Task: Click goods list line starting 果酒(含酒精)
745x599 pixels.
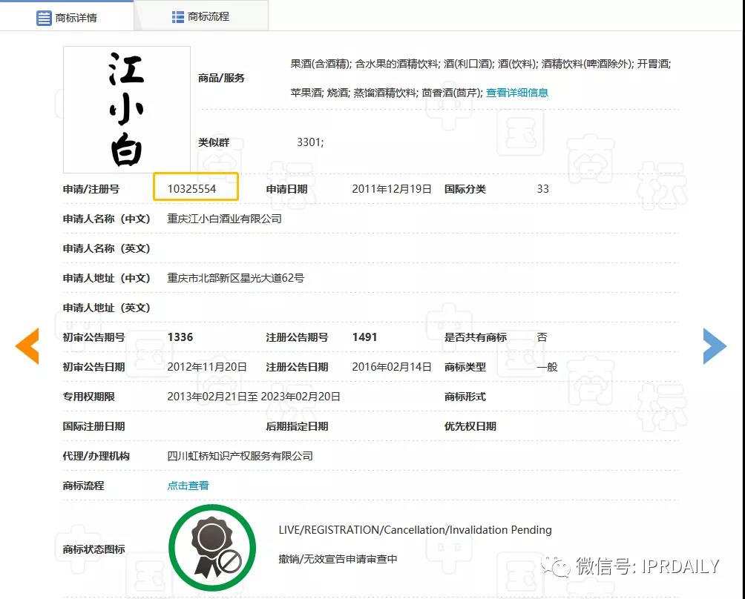Action: coord(480,64)
